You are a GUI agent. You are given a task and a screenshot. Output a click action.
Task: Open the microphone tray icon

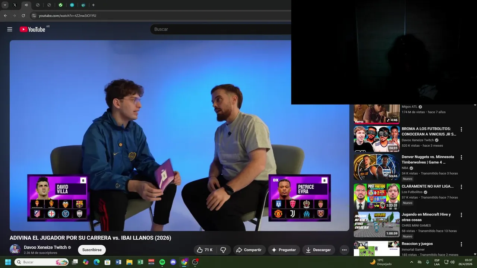(427, 262)
